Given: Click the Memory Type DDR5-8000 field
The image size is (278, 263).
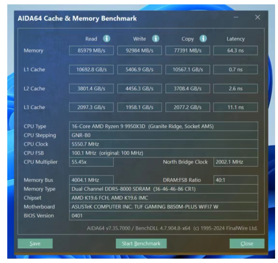Looking at the screenshot, I should coord(164,189).
